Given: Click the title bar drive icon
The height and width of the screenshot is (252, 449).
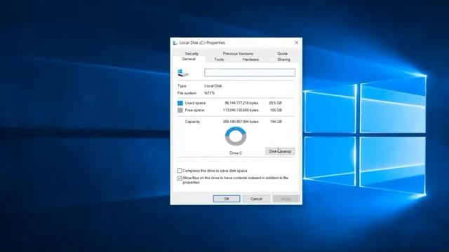Looking at the screenshot, I should tap(175, 43).
